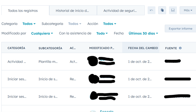Click the Exportar informe button

pos(180,29)
